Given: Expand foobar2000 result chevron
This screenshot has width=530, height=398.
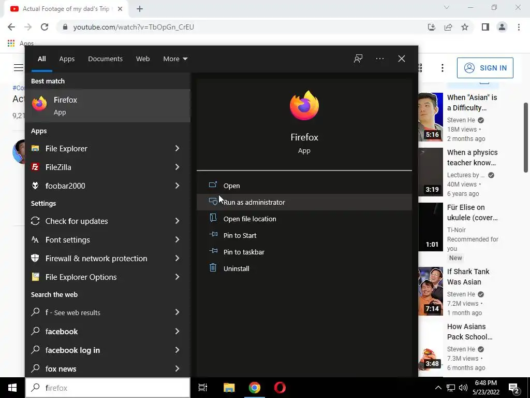Looking at the screenshot, I should point(177,186).
